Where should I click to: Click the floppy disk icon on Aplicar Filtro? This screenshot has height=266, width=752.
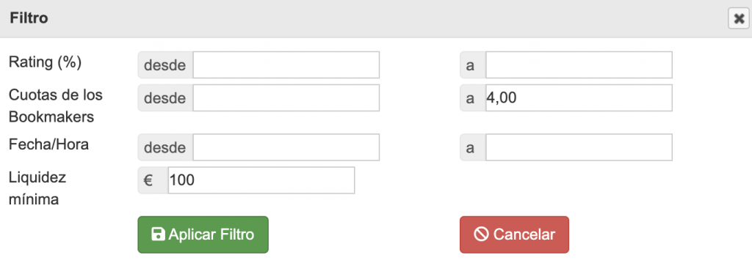[158, 234]
